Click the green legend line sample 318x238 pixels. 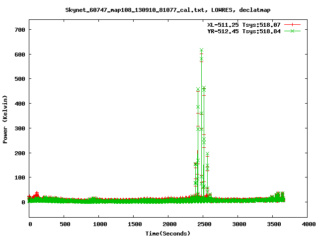click(292, 31)
